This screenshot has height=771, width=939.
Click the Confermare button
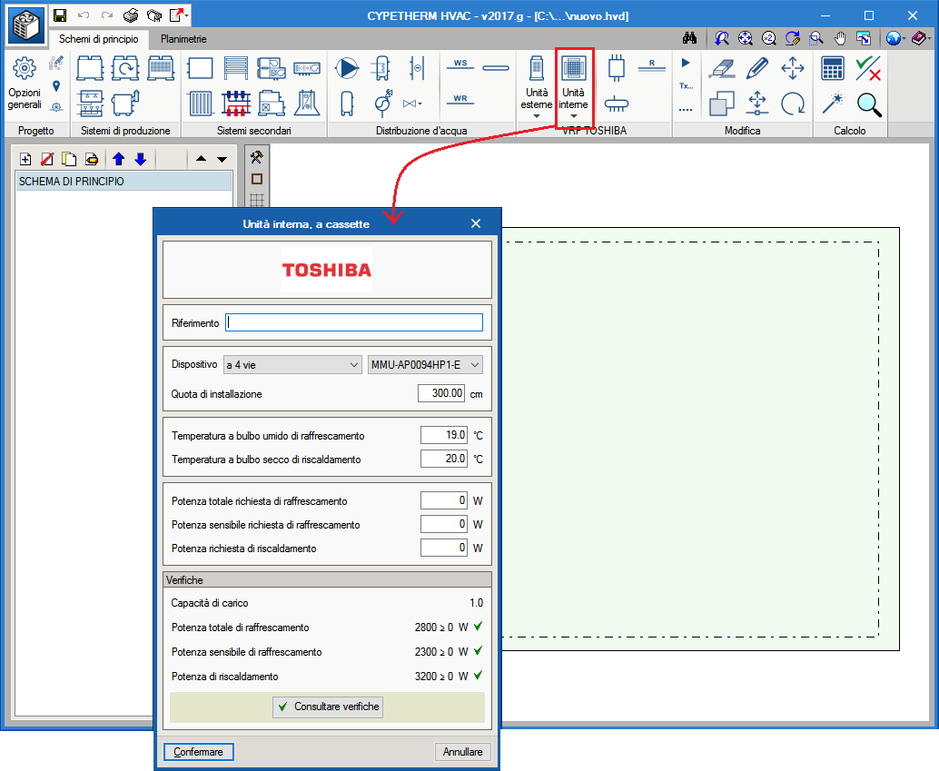point(198,751)
